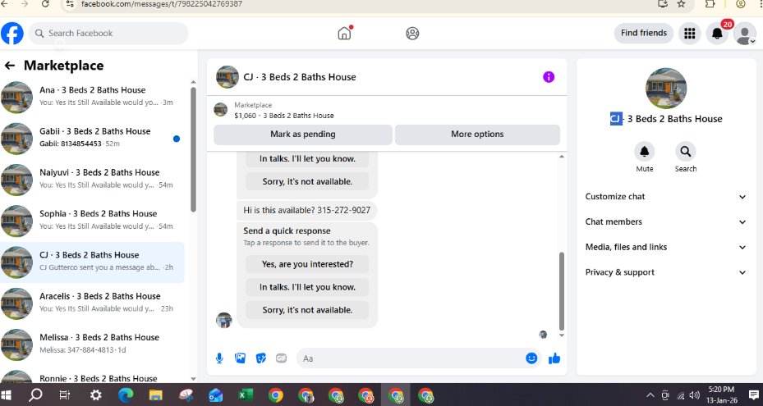Open notifications bell with 20 badge
The width and height of the screenshot is (763, 406).
point(717,33)
